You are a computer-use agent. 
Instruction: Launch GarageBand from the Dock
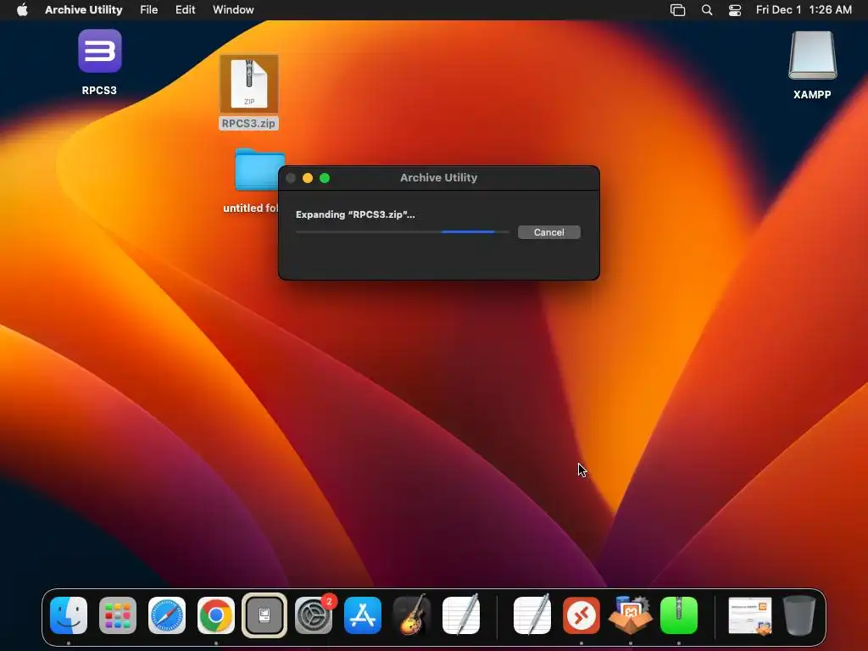412,615
